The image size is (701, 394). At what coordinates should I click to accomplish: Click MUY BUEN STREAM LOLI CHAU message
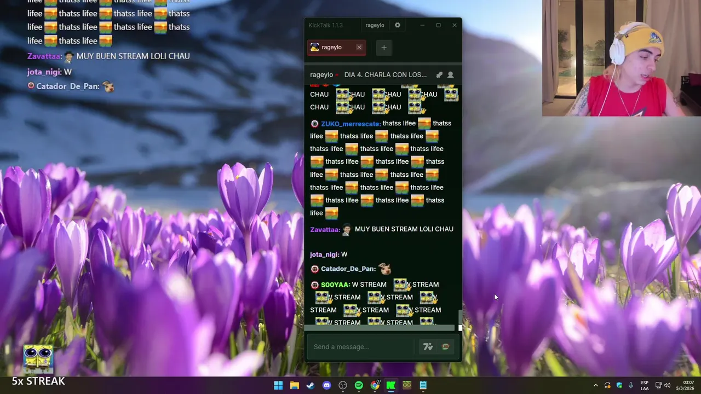(x=404, y=229)
